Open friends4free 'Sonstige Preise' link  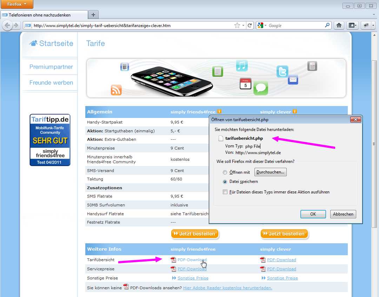(193, 278)
